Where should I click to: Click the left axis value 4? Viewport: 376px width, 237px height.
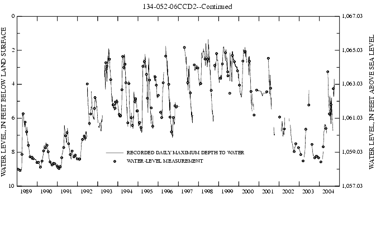(x=13, y=84)
